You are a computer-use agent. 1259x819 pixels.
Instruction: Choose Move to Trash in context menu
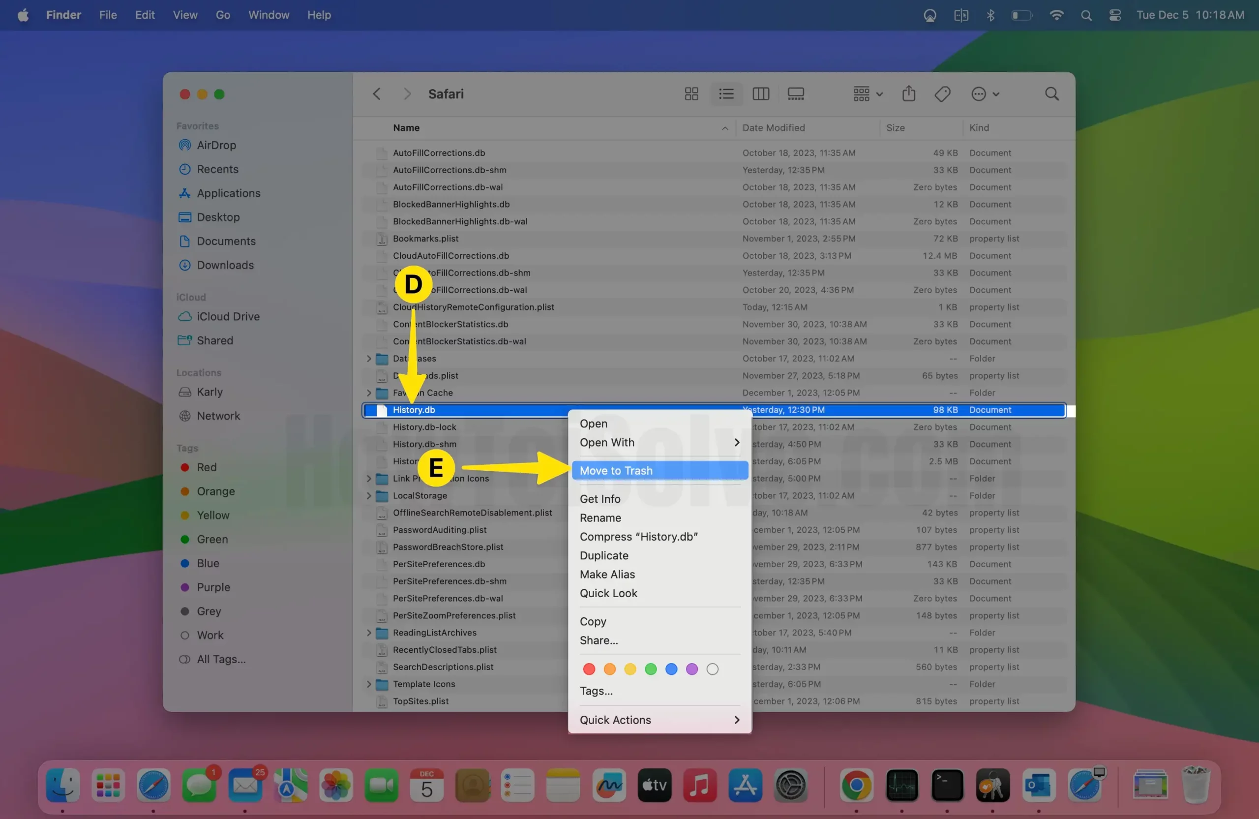659,470
